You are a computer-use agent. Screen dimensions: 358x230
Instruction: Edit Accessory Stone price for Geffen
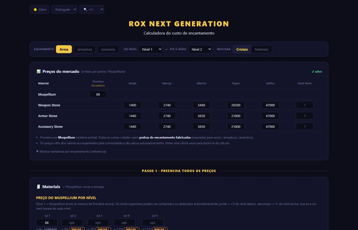pos(270,126)
